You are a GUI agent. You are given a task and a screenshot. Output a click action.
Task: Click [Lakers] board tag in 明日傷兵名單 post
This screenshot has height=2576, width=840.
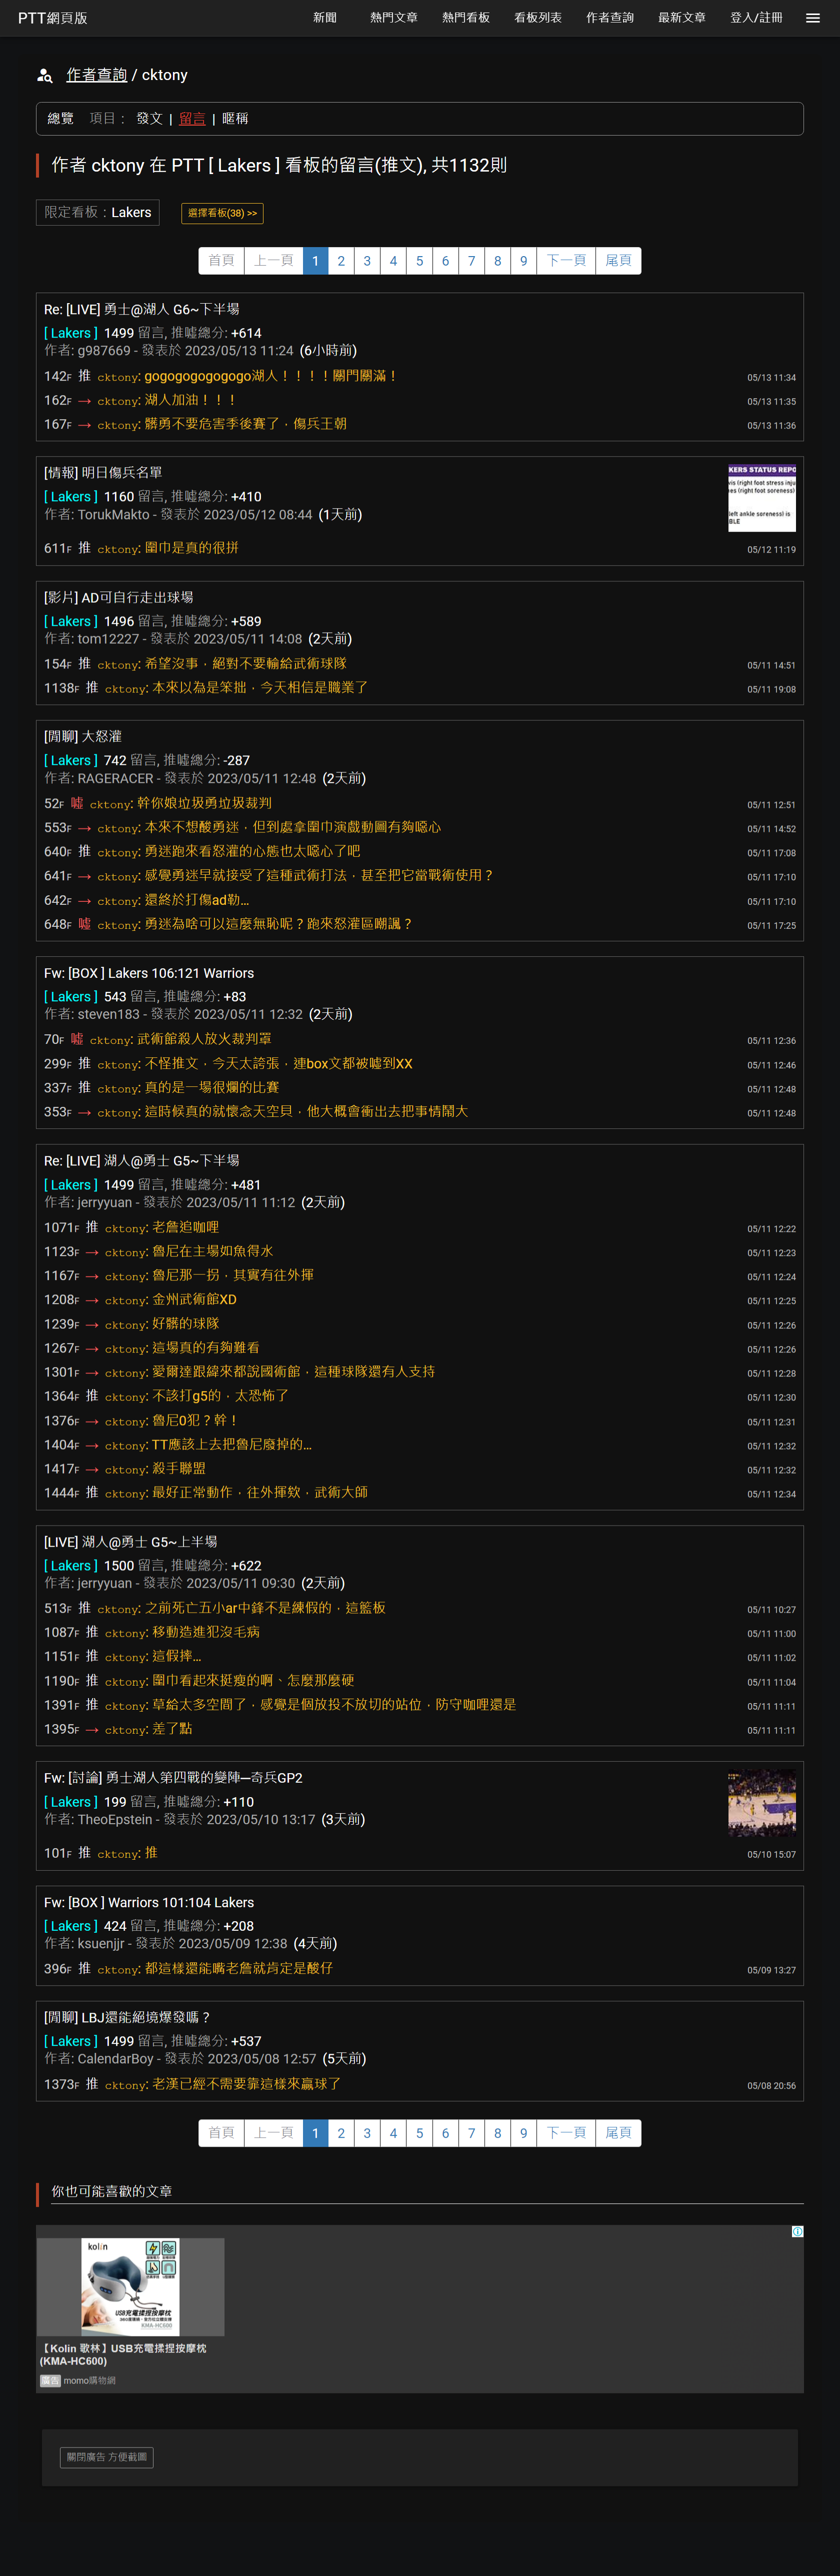71,497
